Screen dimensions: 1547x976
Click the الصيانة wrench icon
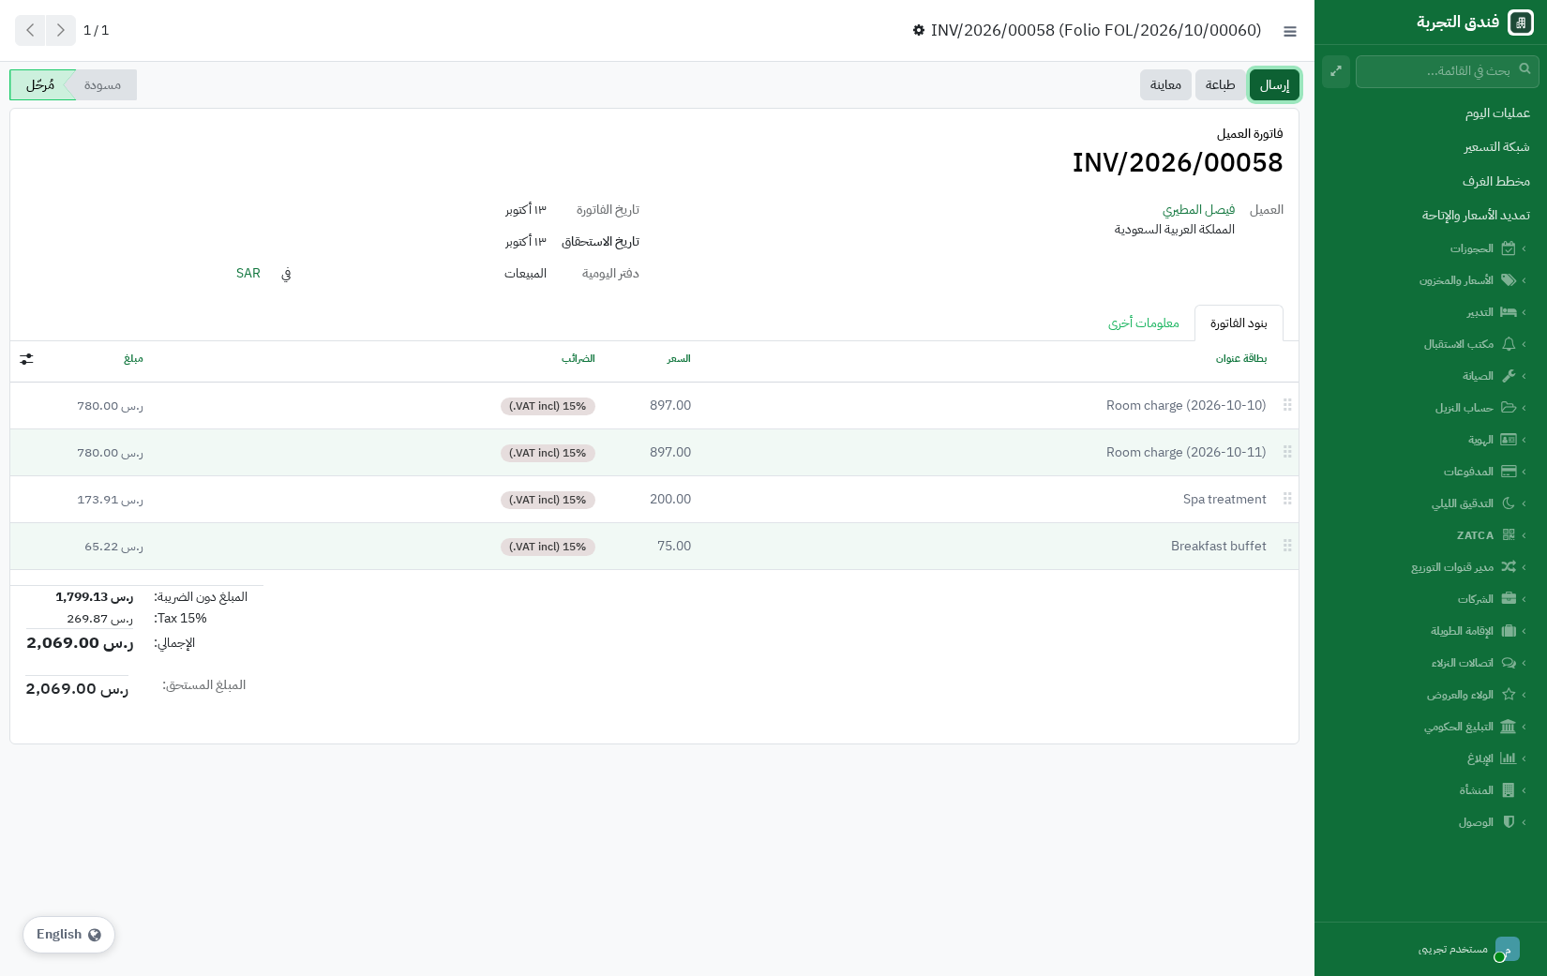pos(1509,376)
